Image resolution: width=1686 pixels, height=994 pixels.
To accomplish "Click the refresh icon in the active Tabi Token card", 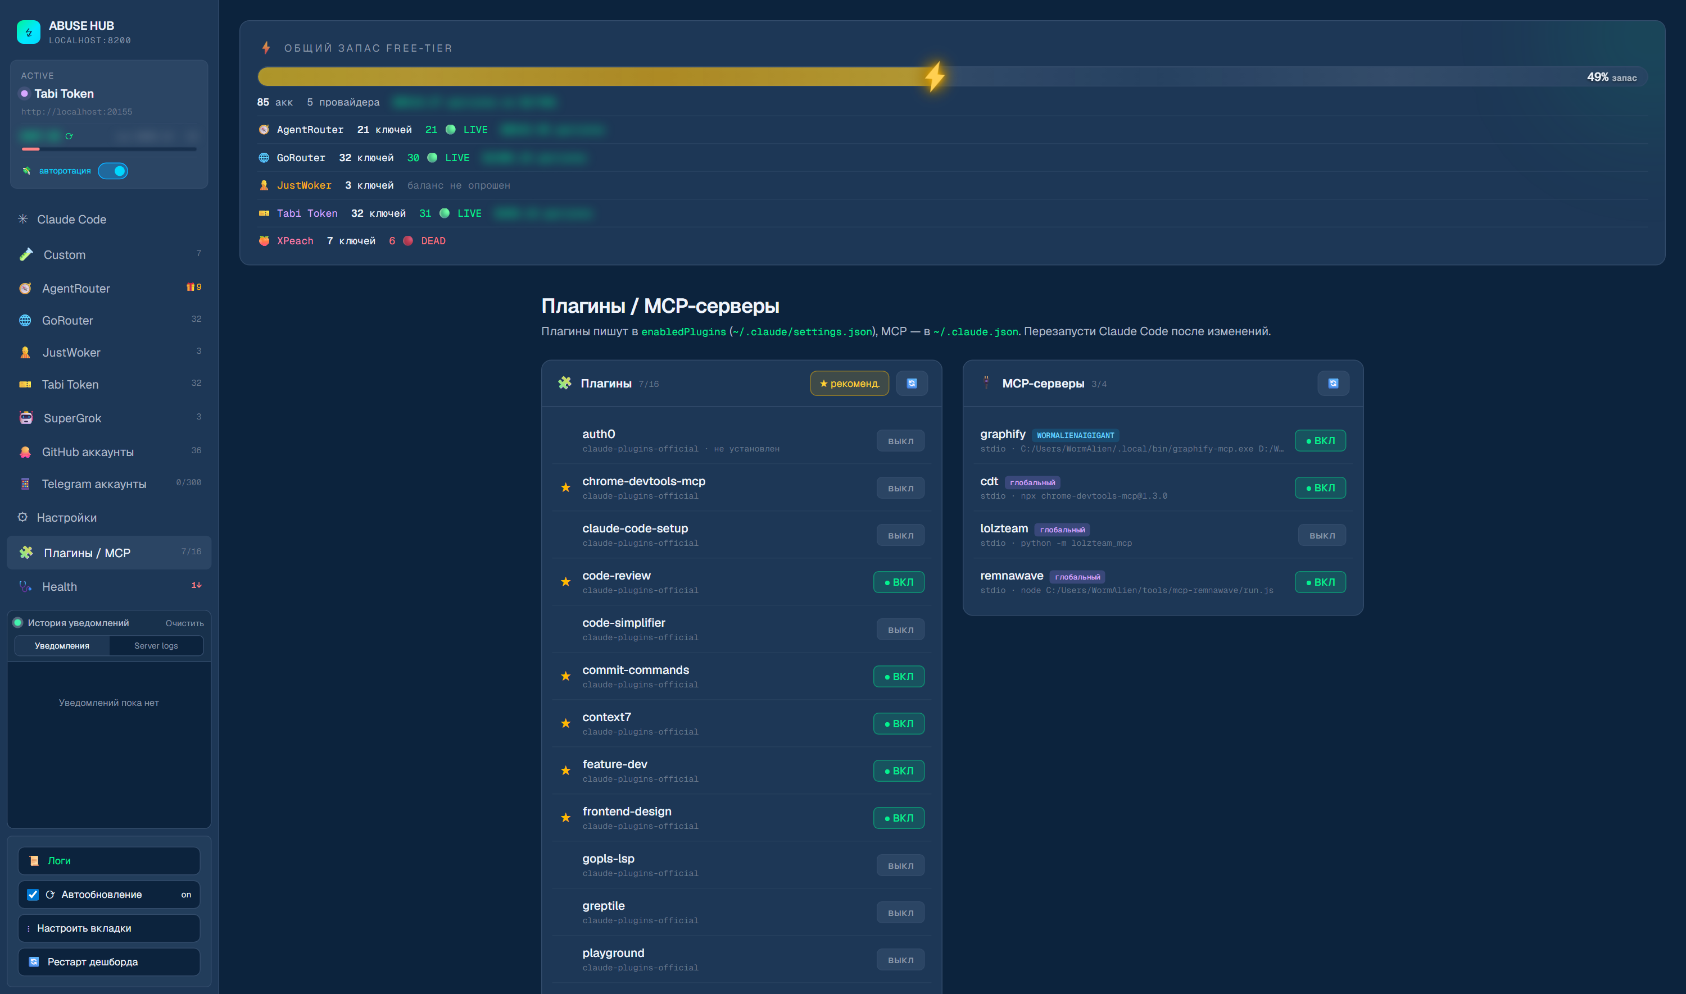I will pos(69,136).
